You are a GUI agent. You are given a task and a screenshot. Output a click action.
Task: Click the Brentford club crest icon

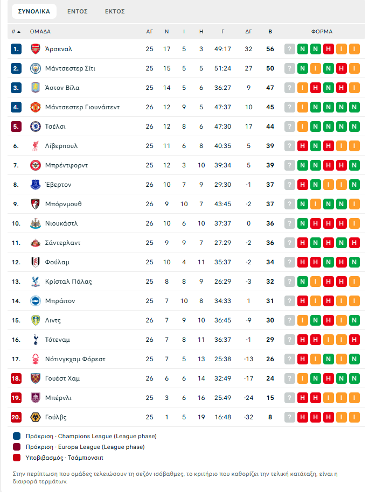[36, 165]
